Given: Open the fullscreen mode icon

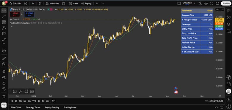Looking at the screenshot, I should click(212, 3).
